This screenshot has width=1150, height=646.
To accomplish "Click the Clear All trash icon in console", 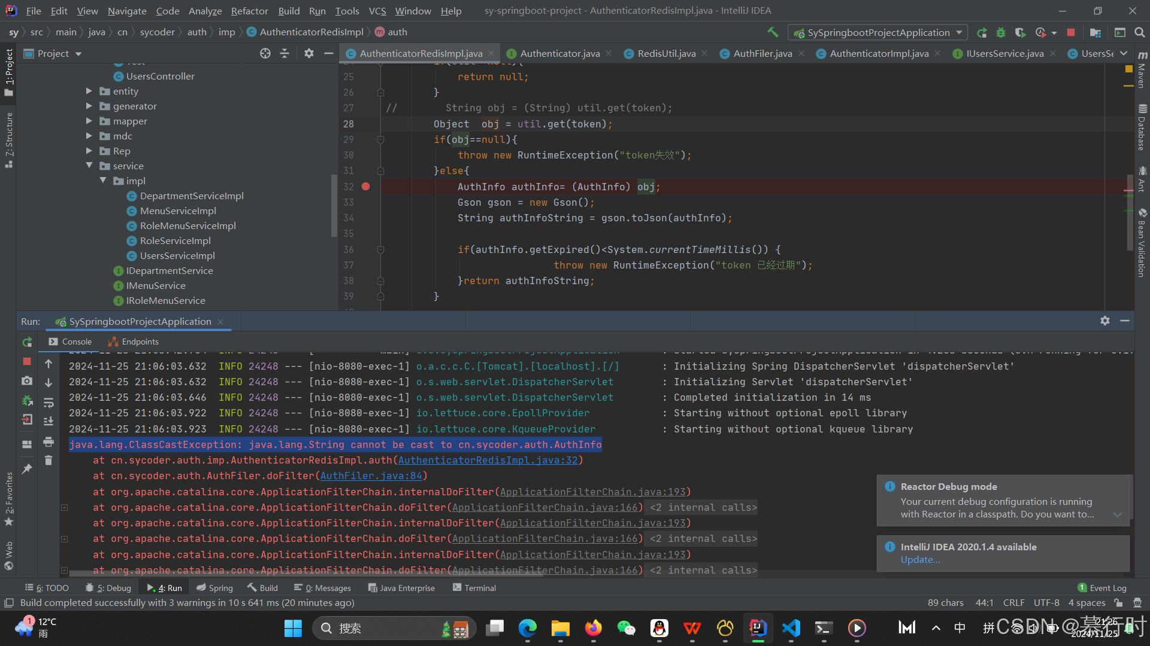I will pos(49,460).
